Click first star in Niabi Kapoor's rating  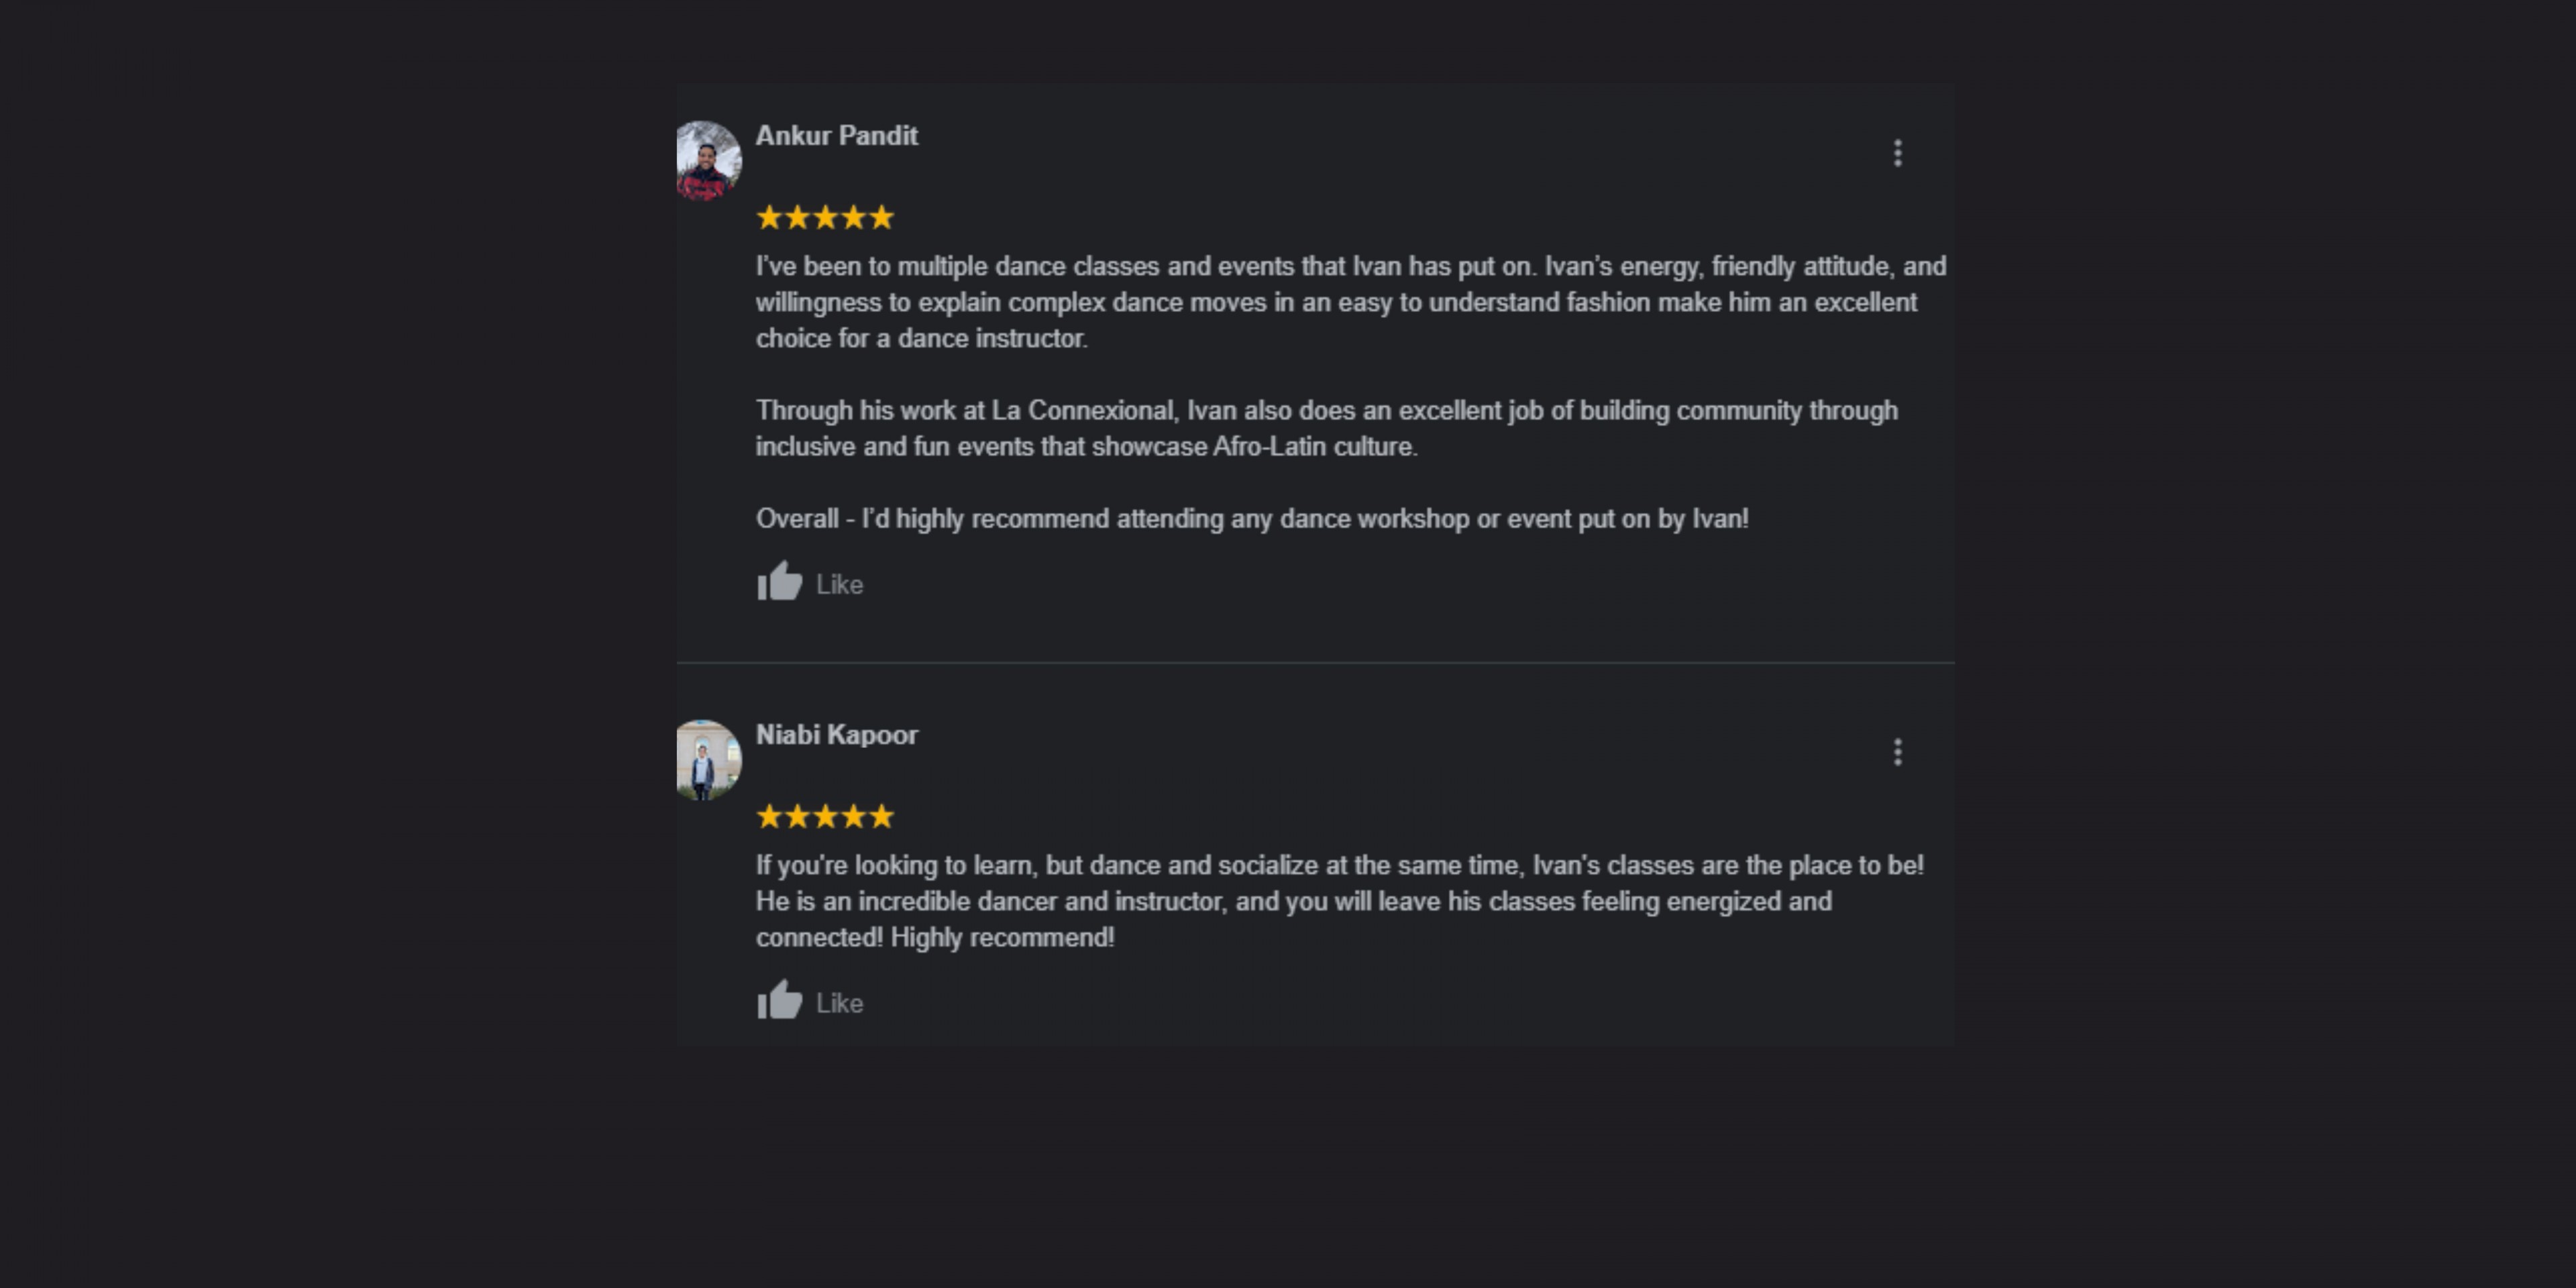pos(769,817)
